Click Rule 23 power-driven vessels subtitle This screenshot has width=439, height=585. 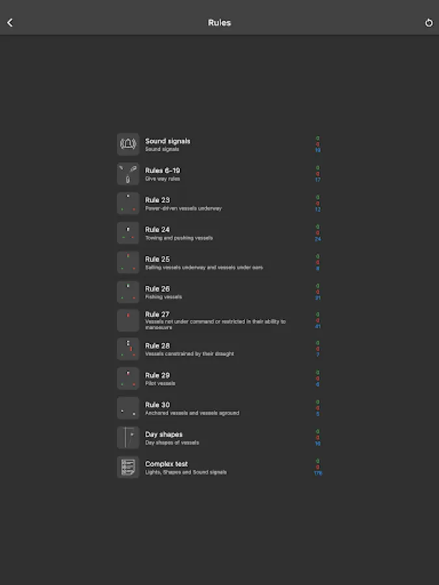pyautogui.click(x=183, y=209)
